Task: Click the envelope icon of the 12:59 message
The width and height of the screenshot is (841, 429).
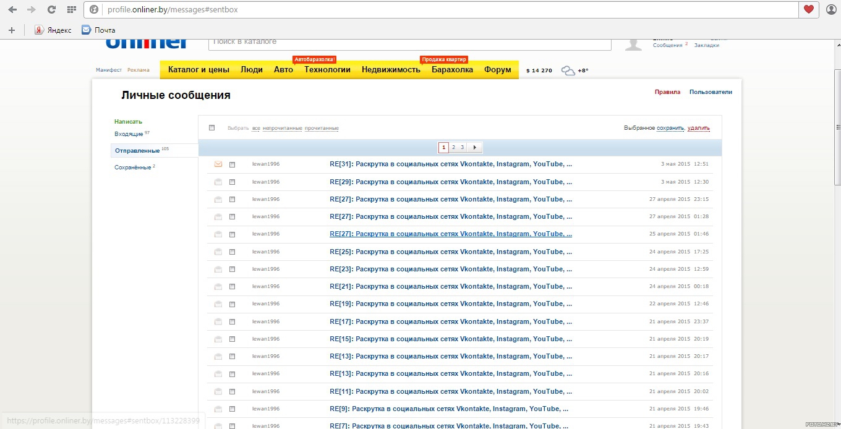Action: (218, 269)
